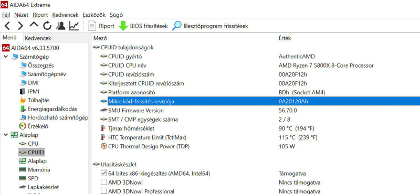Click the value 00A20F12h of CPUID revíziószám

pyautogui.click(x=293, y=74)
